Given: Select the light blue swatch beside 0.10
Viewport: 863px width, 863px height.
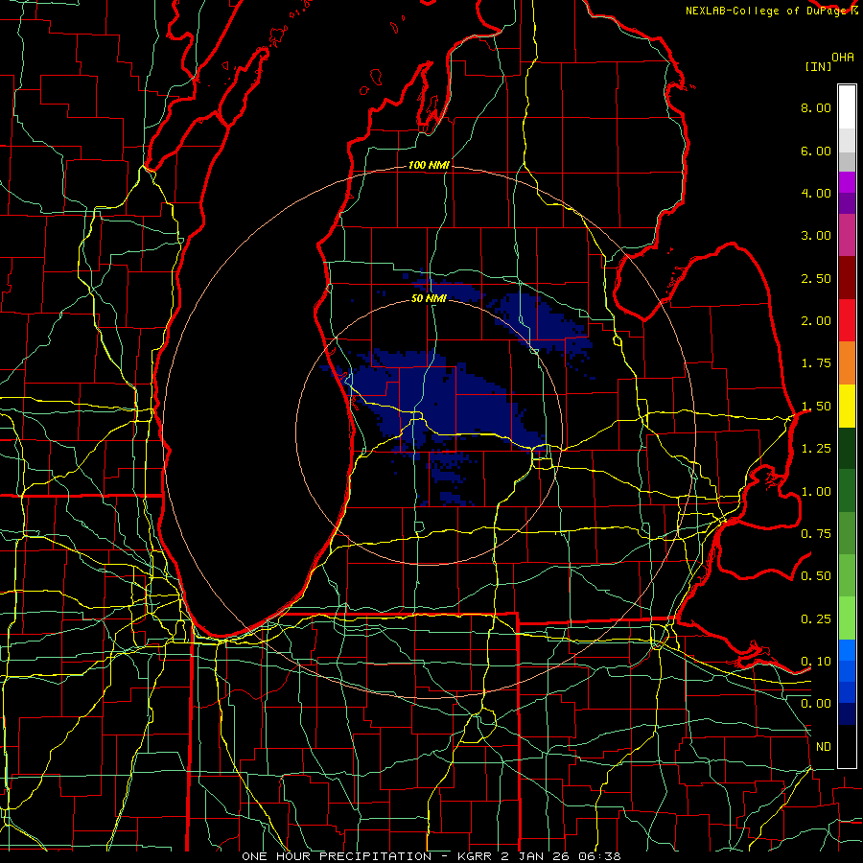Looking at the screenshot, I should tap(847, 650).
